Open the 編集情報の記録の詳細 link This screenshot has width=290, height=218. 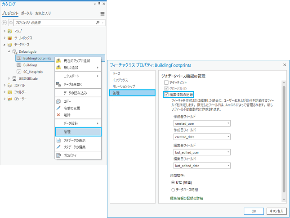click(186, 198)
